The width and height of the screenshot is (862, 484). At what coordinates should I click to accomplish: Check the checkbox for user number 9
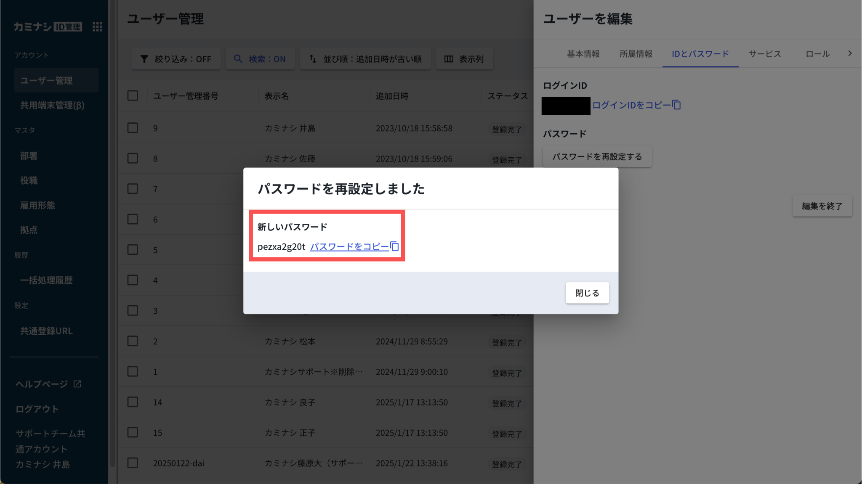coord(133,128)
